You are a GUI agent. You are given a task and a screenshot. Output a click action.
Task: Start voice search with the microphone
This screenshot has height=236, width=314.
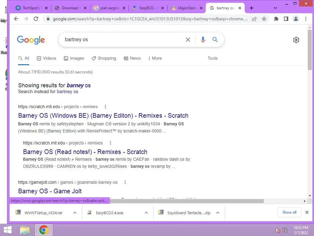pyautogui.click(x=203, y=40)
